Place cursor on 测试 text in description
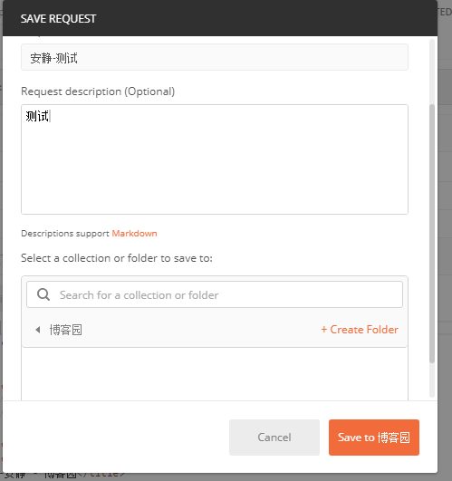This screenshot has height=481, width=452. coord(37,116)
